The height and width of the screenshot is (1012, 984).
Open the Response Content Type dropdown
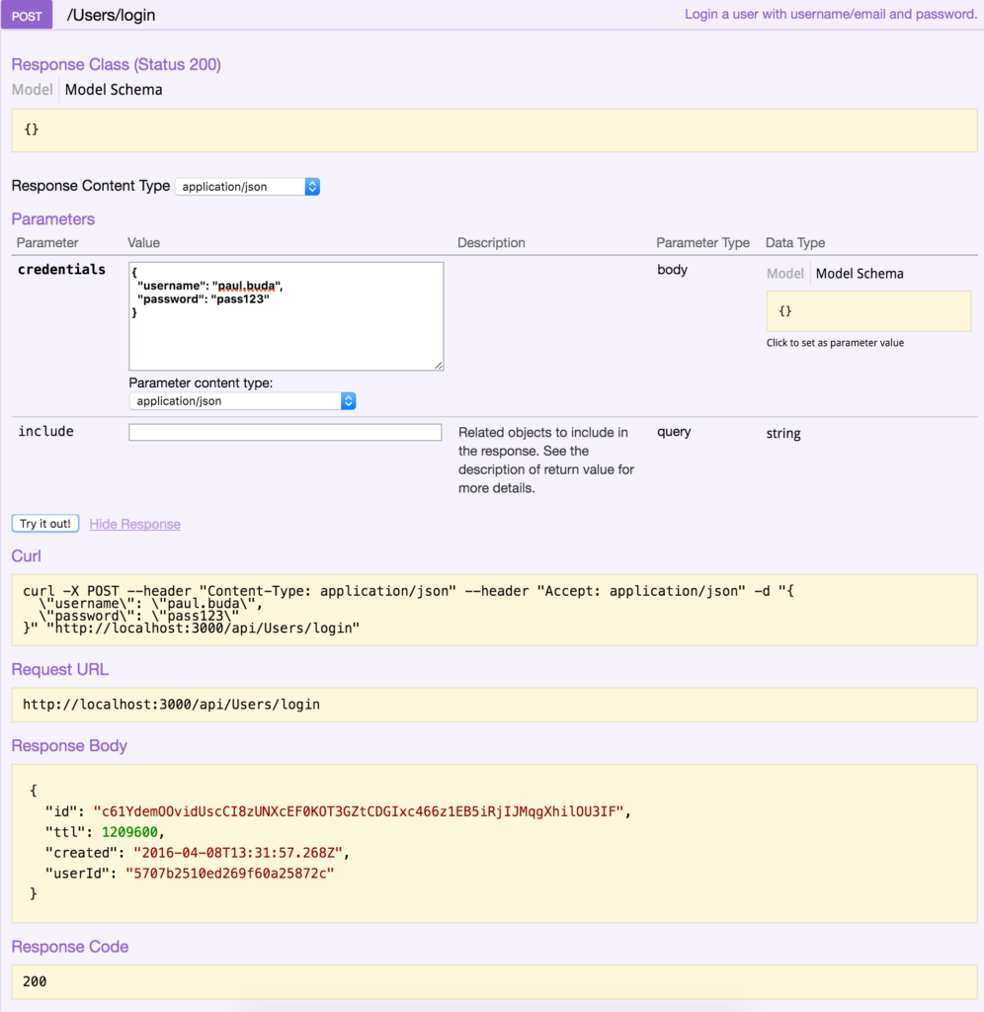[x=247, y=187]
